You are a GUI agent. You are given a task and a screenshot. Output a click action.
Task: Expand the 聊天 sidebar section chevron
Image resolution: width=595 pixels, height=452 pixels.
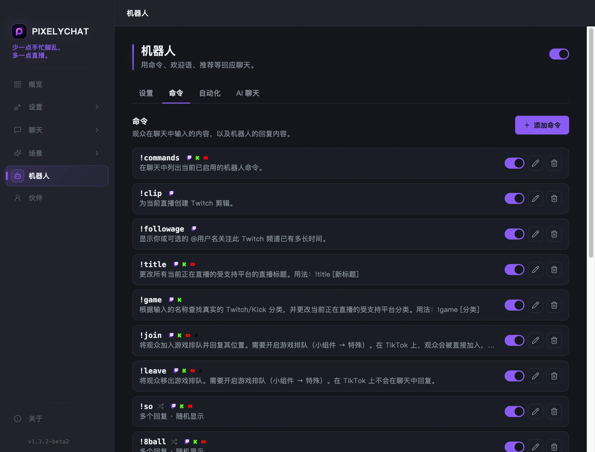click(x=97, y=130)
